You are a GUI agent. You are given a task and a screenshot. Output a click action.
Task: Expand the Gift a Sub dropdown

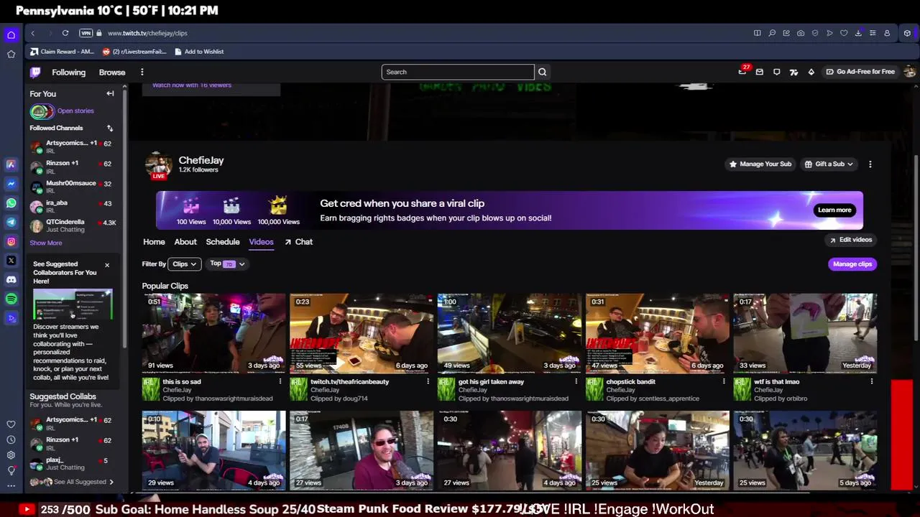[829, 164]
